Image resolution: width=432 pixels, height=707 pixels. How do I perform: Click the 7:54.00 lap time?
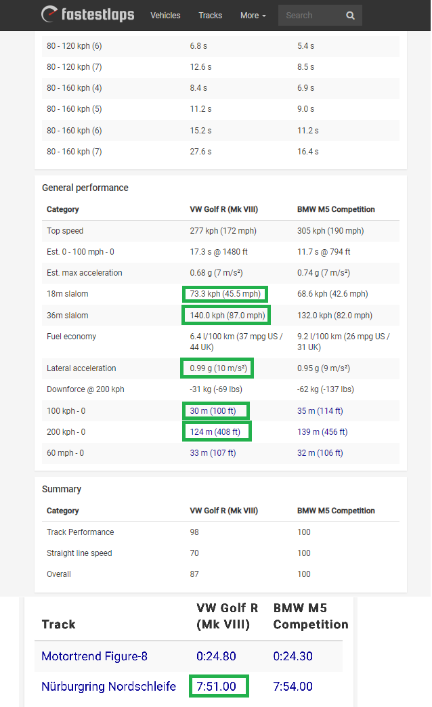pyautogui.click(x=293, y=686)
